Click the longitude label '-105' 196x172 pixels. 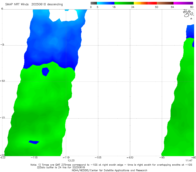[98, 157]
